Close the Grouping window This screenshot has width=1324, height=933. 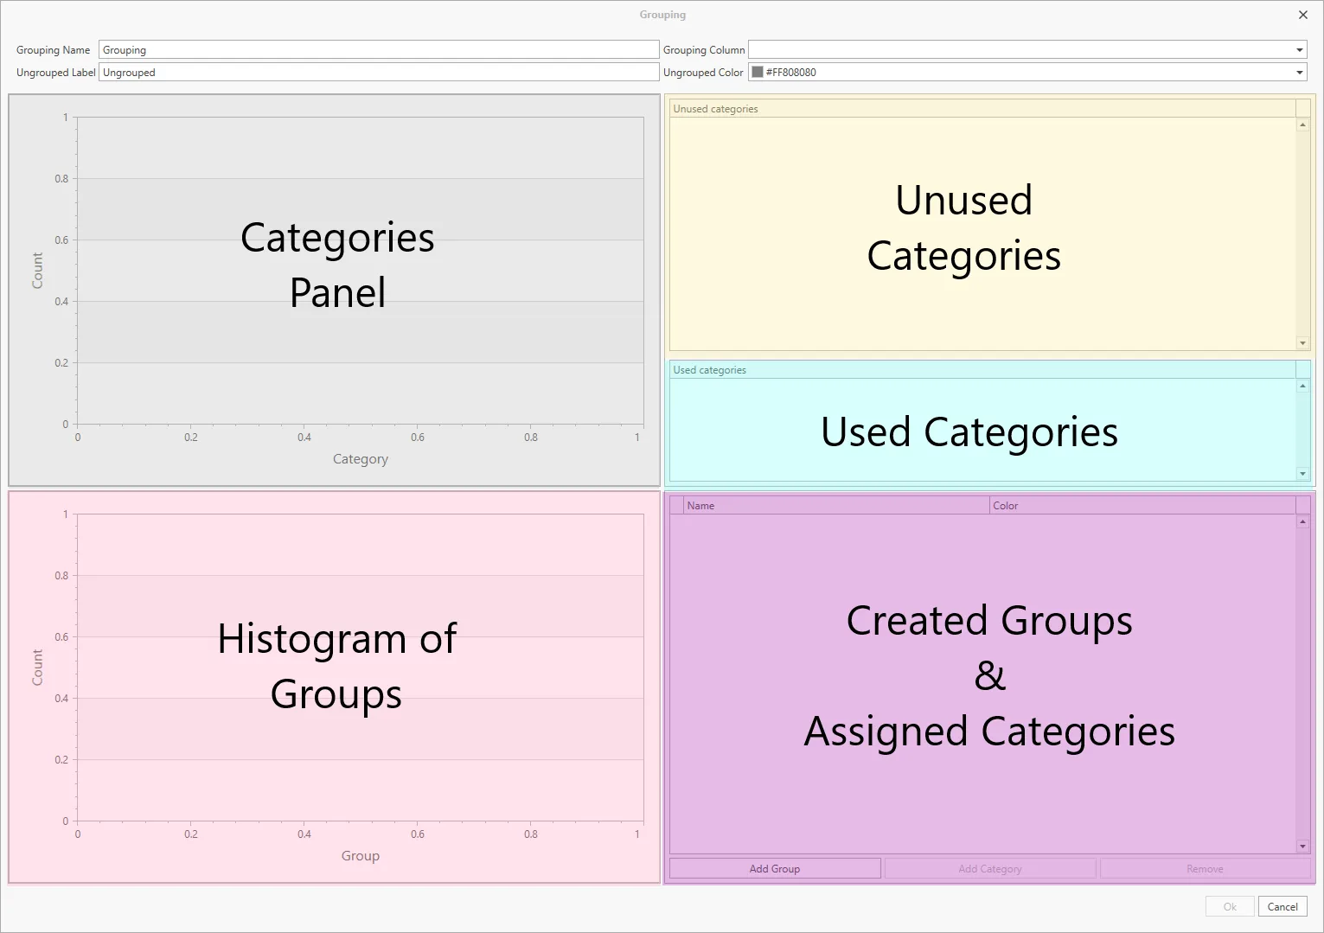(1303, 15)
